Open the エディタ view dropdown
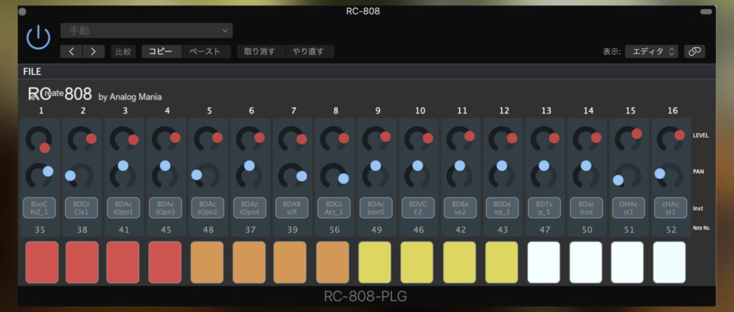This screenshot has width=734, height=312. pos(651,51)
